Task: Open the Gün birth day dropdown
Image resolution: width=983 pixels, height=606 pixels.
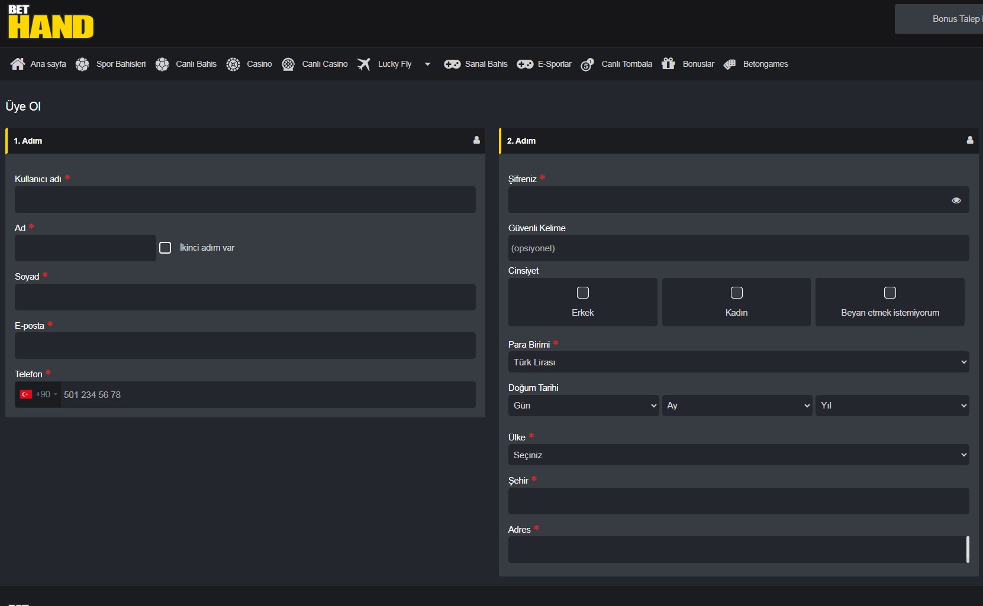Action: [x=584, y=406]
